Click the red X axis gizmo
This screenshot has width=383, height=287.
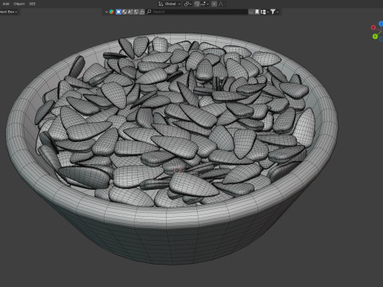pos(373,27)
